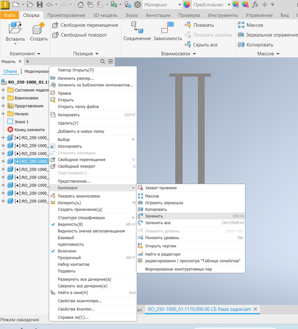
Task: Select Изолировать from the context menu
Action: (93, 146)
